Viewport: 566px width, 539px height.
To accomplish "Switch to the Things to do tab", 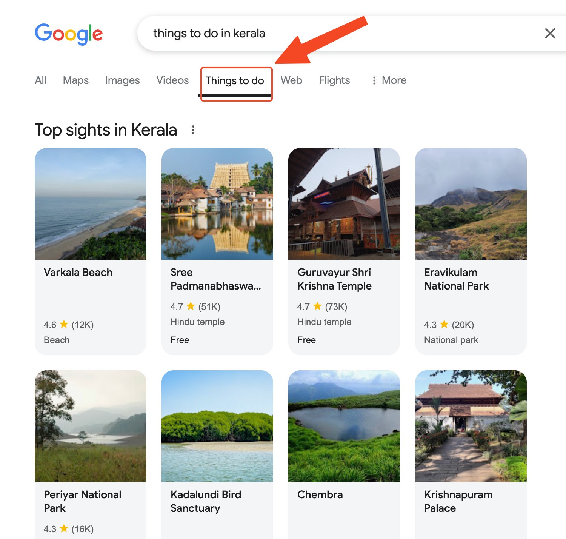I will (236, 80).
